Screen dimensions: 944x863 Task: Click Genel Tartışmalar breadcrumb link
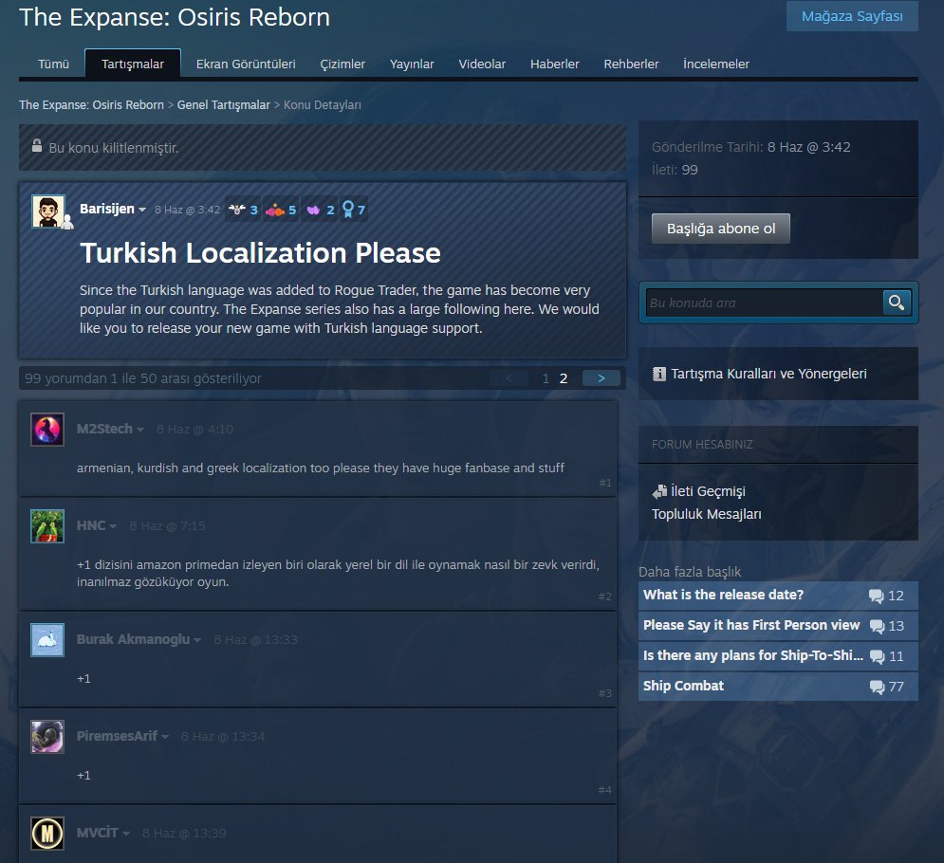click(x=223, y=104)
